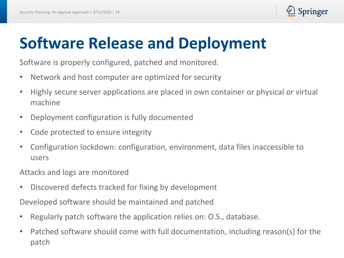This screenshot has width=344, height=258.
Task: Click the line 'Attacks and logs are monitored'
Action: point(74,172)
